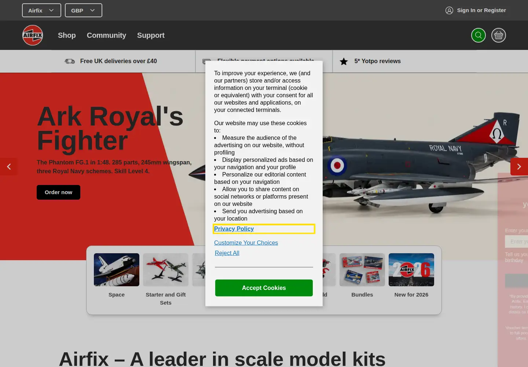Click 'Free UK deliveries over £40' text
528x367 pixels.
point(118,61)
